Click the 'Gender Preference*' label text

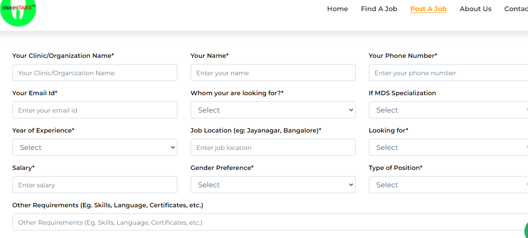click(222, 168)
